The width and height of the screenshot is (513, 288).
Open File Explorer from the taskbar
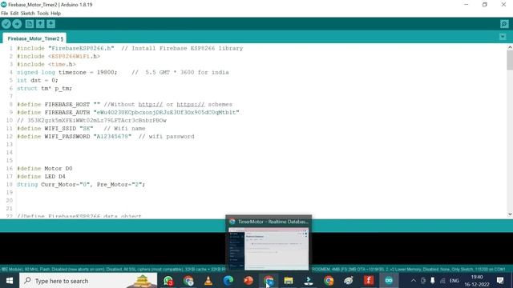tap(289, 281)
